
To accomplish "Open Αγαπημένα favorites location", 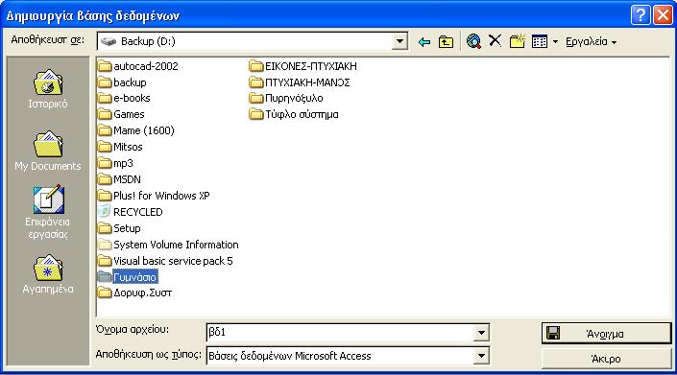I will click(x=47, y=274).
